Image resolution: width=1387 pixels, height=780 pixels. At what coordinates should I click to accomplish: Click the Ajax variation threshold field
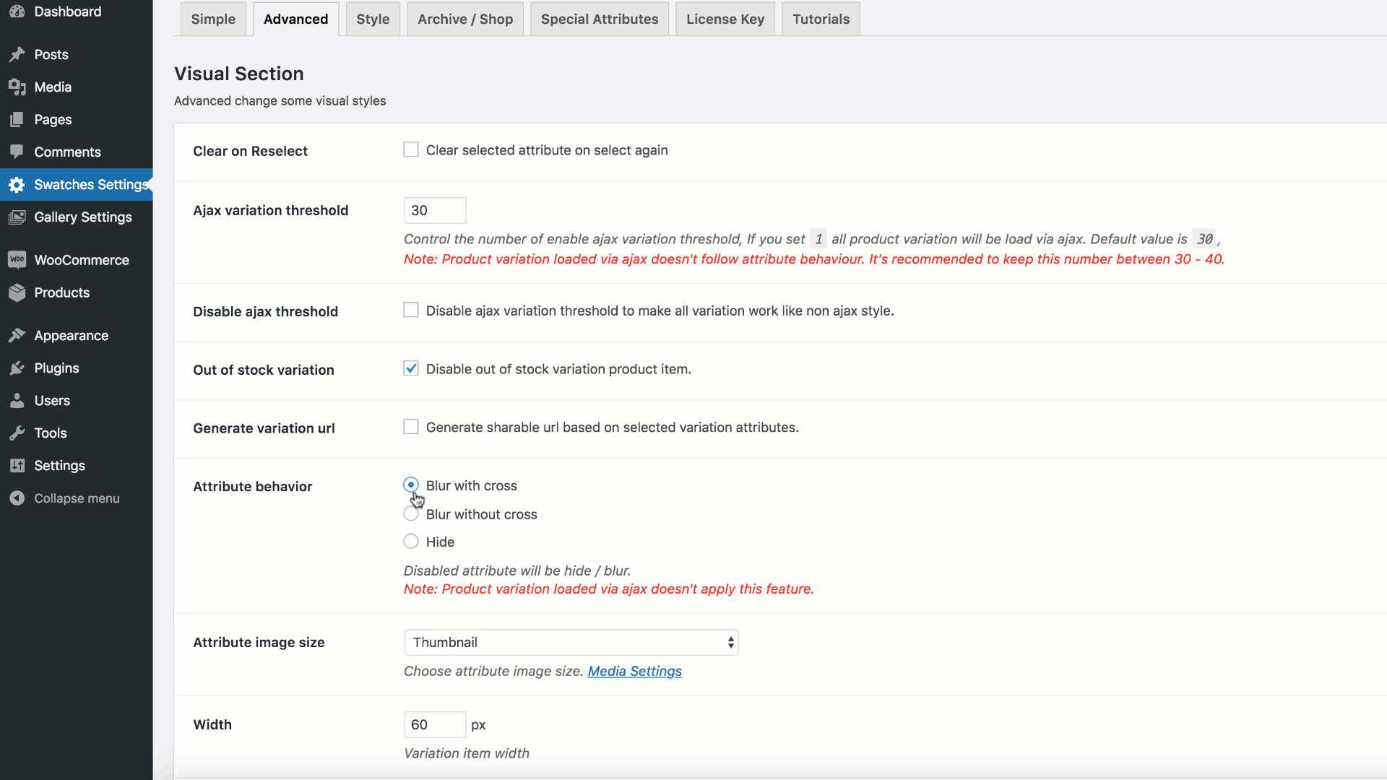pyautogui.click(x=435, y=210)
